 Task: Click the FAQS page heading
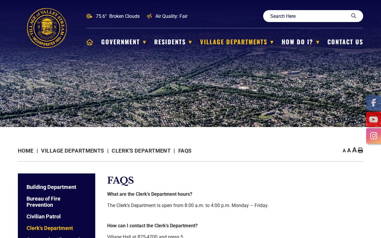point(121,180)
